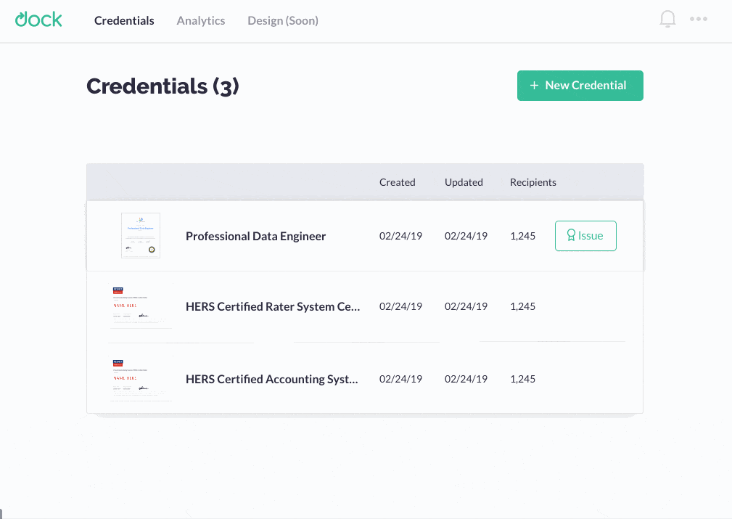The image size is (732, 519).
Task: Click Professional Data Engineer created date 02/24/19
Action: pos(400,236)
